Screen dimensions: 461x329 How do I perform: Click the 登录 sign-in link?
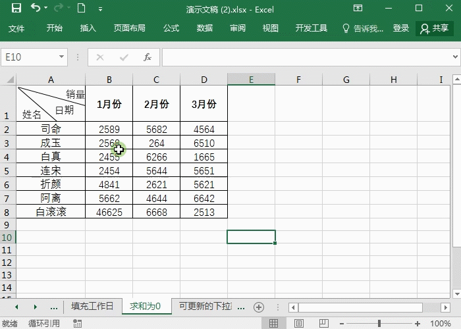(x=401, y=28)
